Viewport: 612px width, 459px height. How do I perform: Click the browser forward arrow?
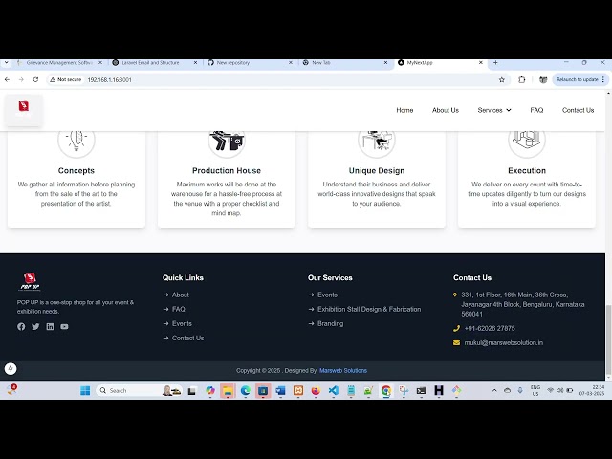[21, 79]
